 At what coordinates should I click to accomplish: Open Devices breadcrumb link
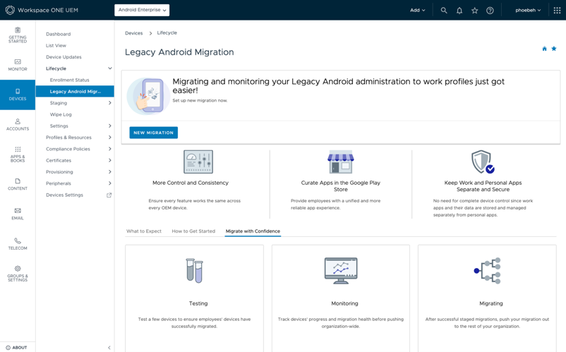pyautogui.click(x=133, y=33)
